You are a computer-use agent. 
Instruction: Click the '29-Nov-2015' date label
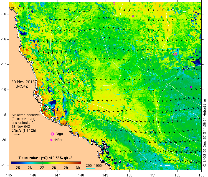click(23, 82)
